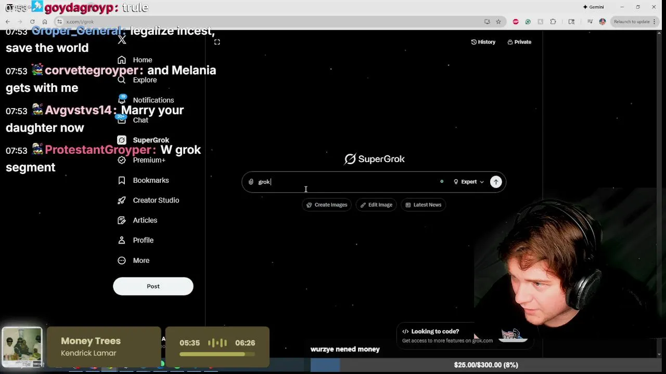Open Grok chat History

pyautogui.click(x=483, y=42)
